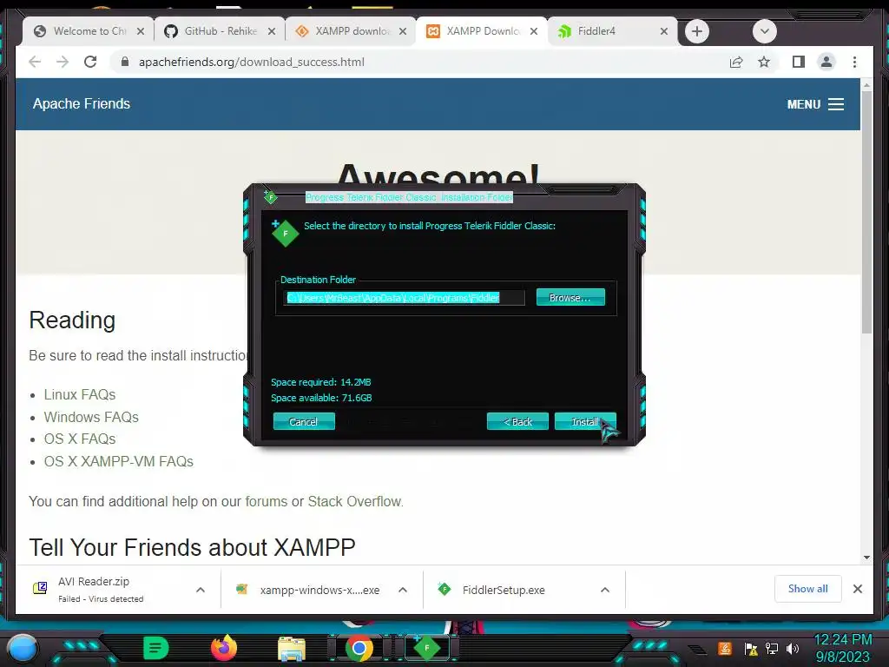Go Back in the Fiddler installer
The width and height of the screenshot is (889, 667).
pyautogui.click(x=517, y=421)
